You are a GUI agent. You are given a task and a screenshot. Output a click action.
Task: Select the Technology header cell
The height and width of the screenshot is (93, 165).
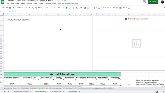tap(115, 78)
